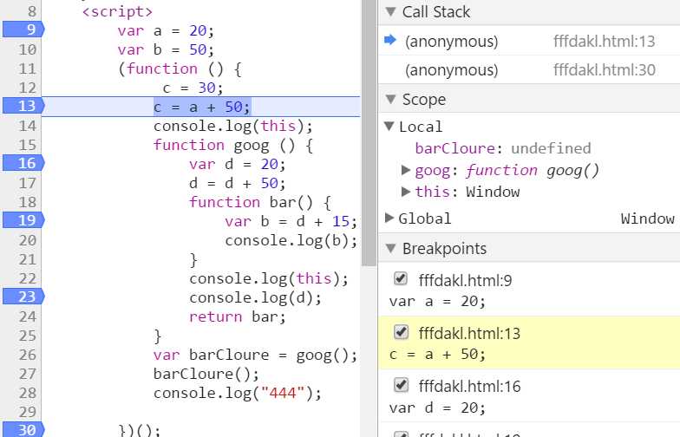The image size is (680, 437).
Task: Click the function bar() declaration
Action: [x=260, y=203]
